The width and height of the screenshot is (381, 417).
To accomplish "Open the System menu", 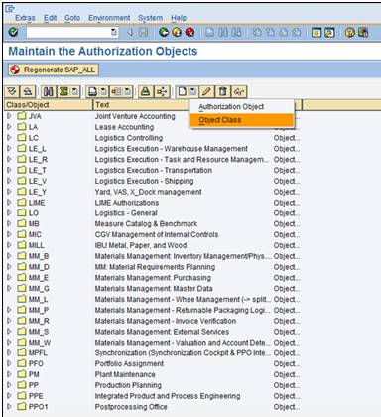I will click(x=150, y=18).
